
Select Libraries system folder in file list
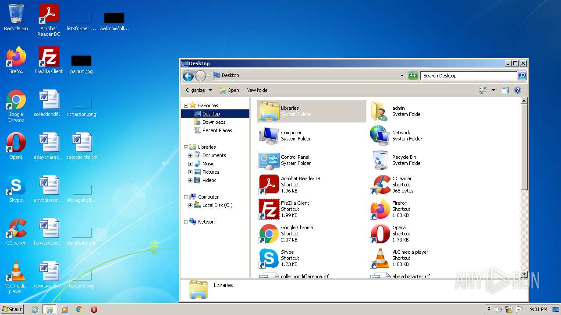point(312,111)
